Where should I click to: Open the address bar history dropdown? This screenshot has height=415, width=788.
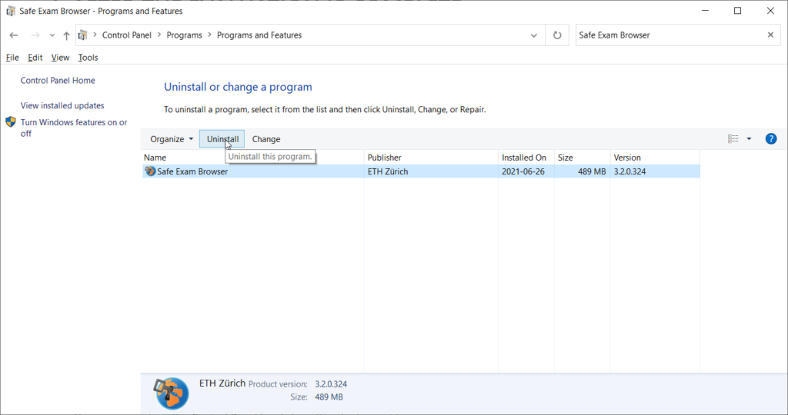click(535, 35)
